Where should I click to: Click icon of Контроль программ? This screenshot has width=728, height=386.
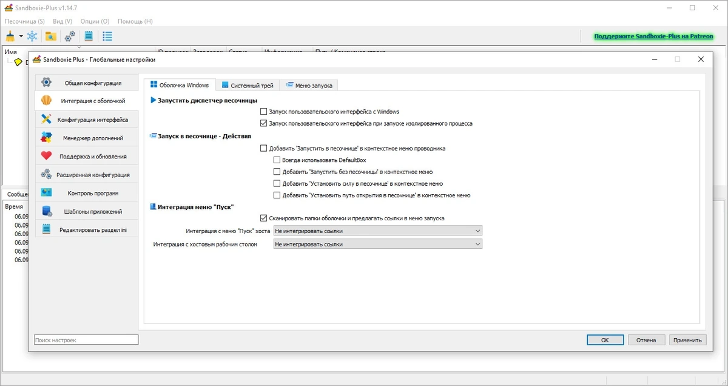coord(46,193)
